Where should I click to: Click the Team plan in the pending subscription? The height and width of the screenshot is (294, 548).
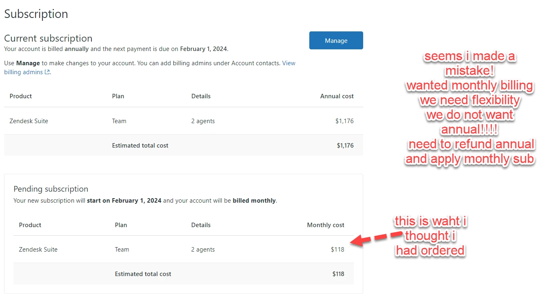point(122,250)
